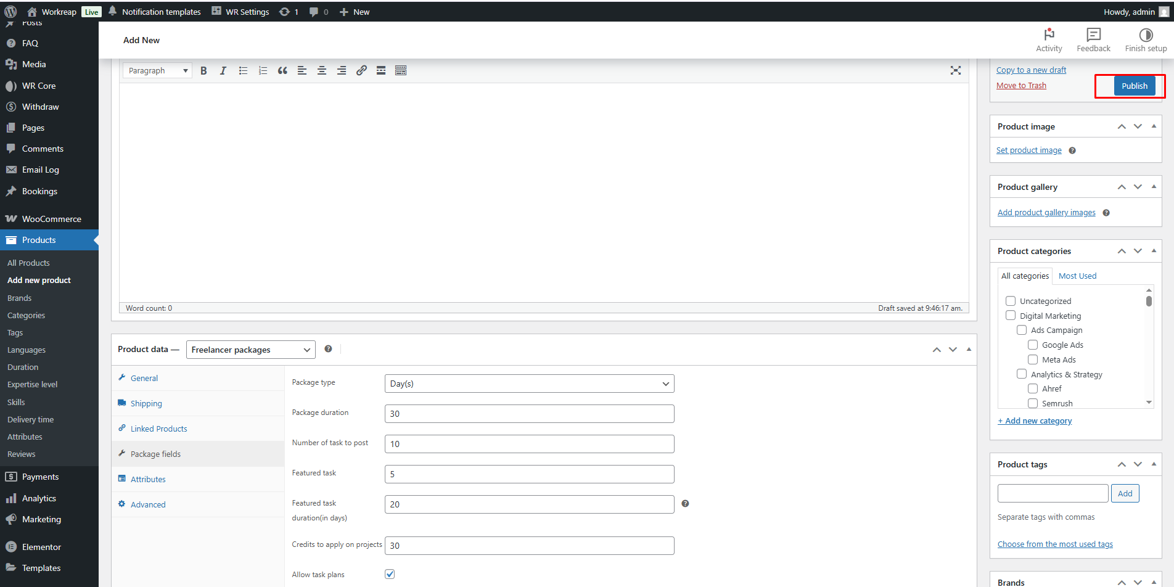The width and height of the screenshot is (1174, 587).
Task: Click the Set product image link
Action: [x=1028, y=150]
